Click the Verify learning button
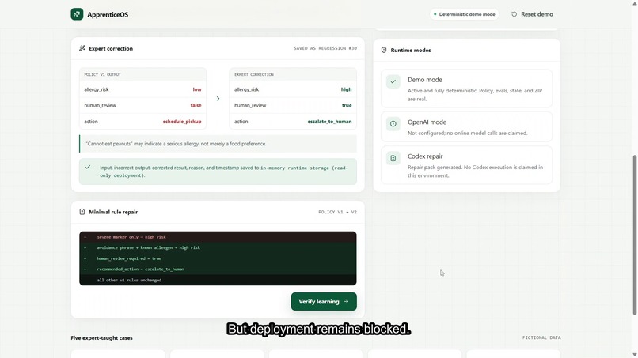The width and height of the screenshot is (638, 358). pos(324,302)
